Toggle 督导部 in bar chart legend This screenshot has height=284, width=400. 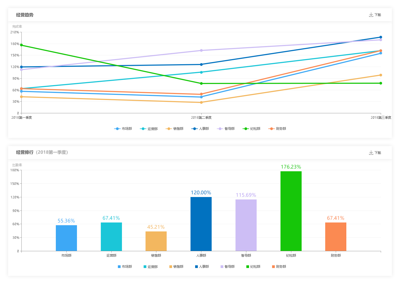228,267
